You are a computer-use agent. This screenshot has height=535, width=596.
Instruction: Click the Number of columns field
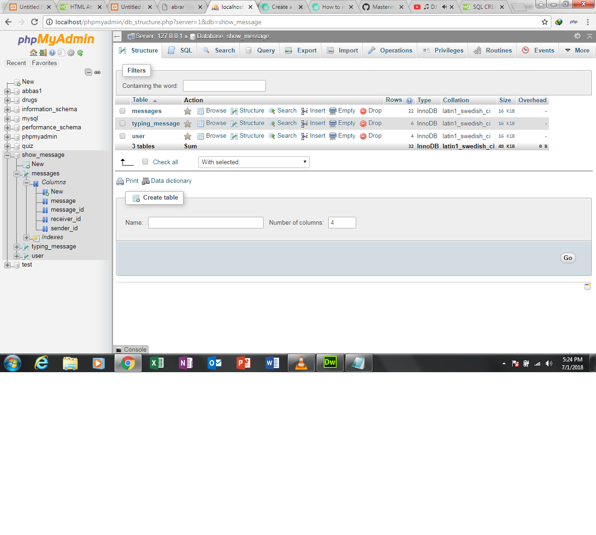[342, 222]
